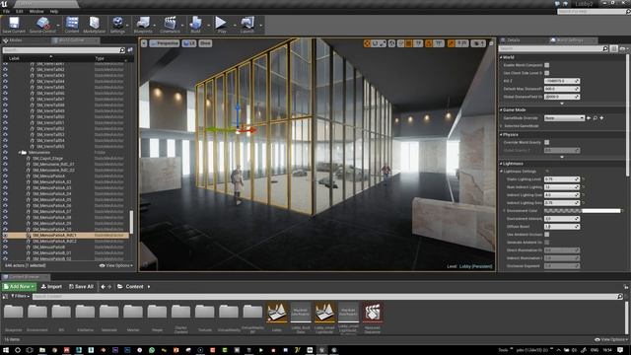Image resolution: width=631 pixels, height=355 pixels.
Task: Select the scale gizmo mode in viewport
Action: coord(383,43)
